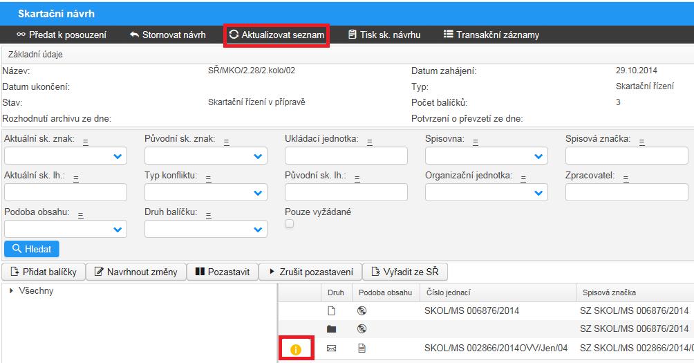Click Zrušit pozastavení button
The image size is (694, 363).
pyautogui.click(x=310, y=272)
